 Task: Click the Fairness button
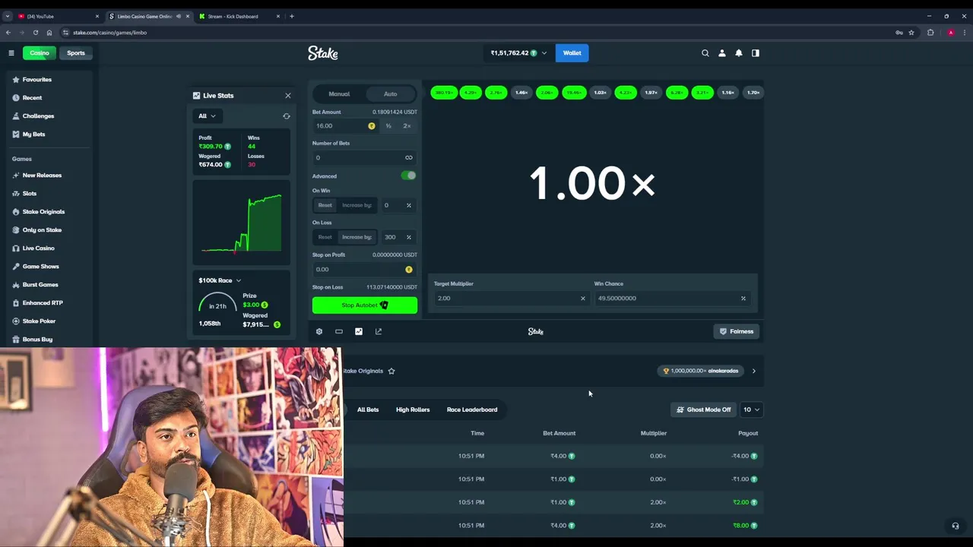[x=737, y=331]
